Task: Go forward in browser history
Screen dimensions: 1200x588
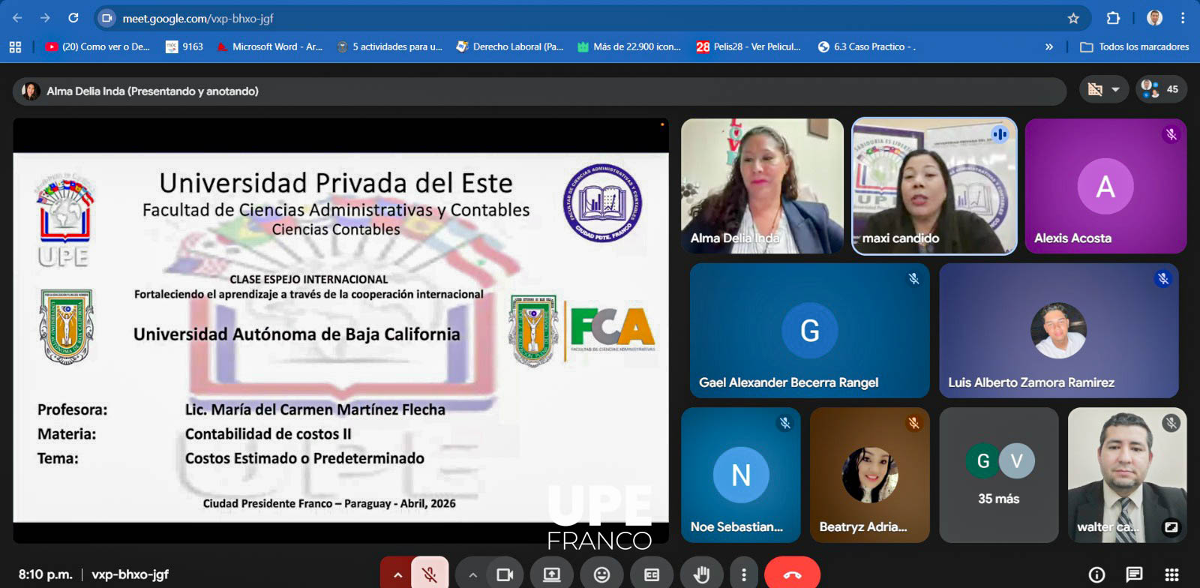Action: pyautogui.click(x=45, y=18)
